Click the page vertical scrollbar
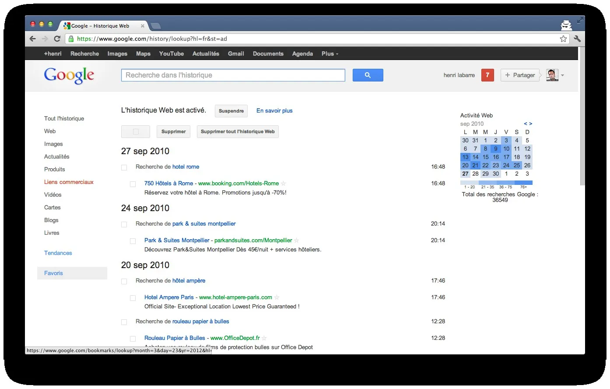The height and width of the screenshot is (389, 610). point(582,116)
